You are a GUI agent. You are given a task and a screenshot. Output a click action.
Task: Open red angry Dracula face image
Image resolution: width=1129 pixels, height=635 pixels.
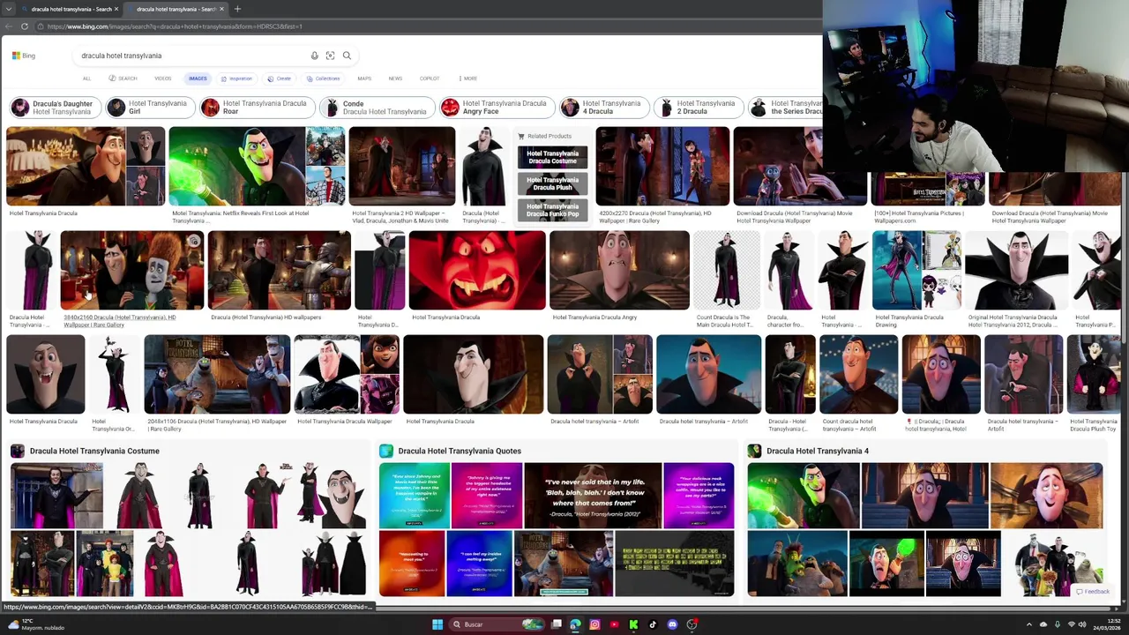coord(476,271)
